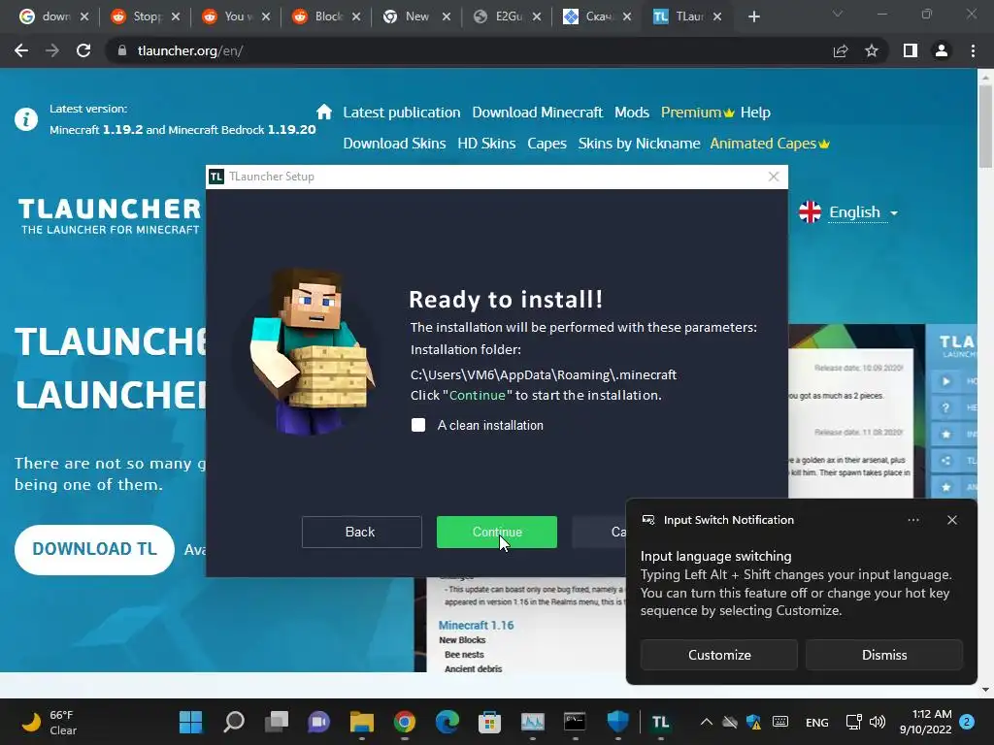Close the TLaur tab
The image size is (994, 745).
coord(717,16)
